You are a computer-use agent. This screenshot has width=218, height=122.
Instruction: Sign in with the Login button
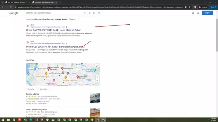207,13
